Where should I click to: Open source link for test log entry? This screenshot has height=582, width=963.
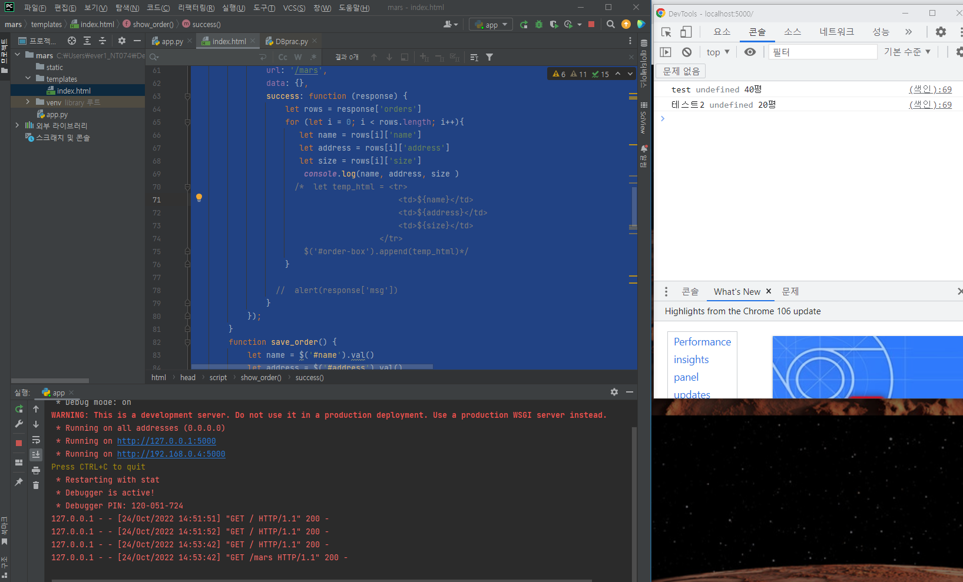pyautogui.click(x=931, y=89)
